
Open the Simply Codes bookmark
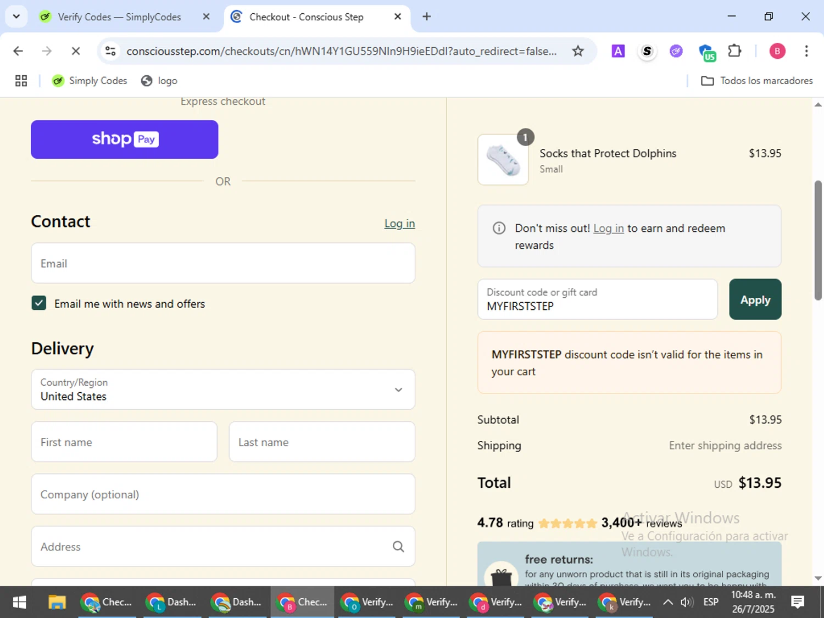tap(90, 81)
